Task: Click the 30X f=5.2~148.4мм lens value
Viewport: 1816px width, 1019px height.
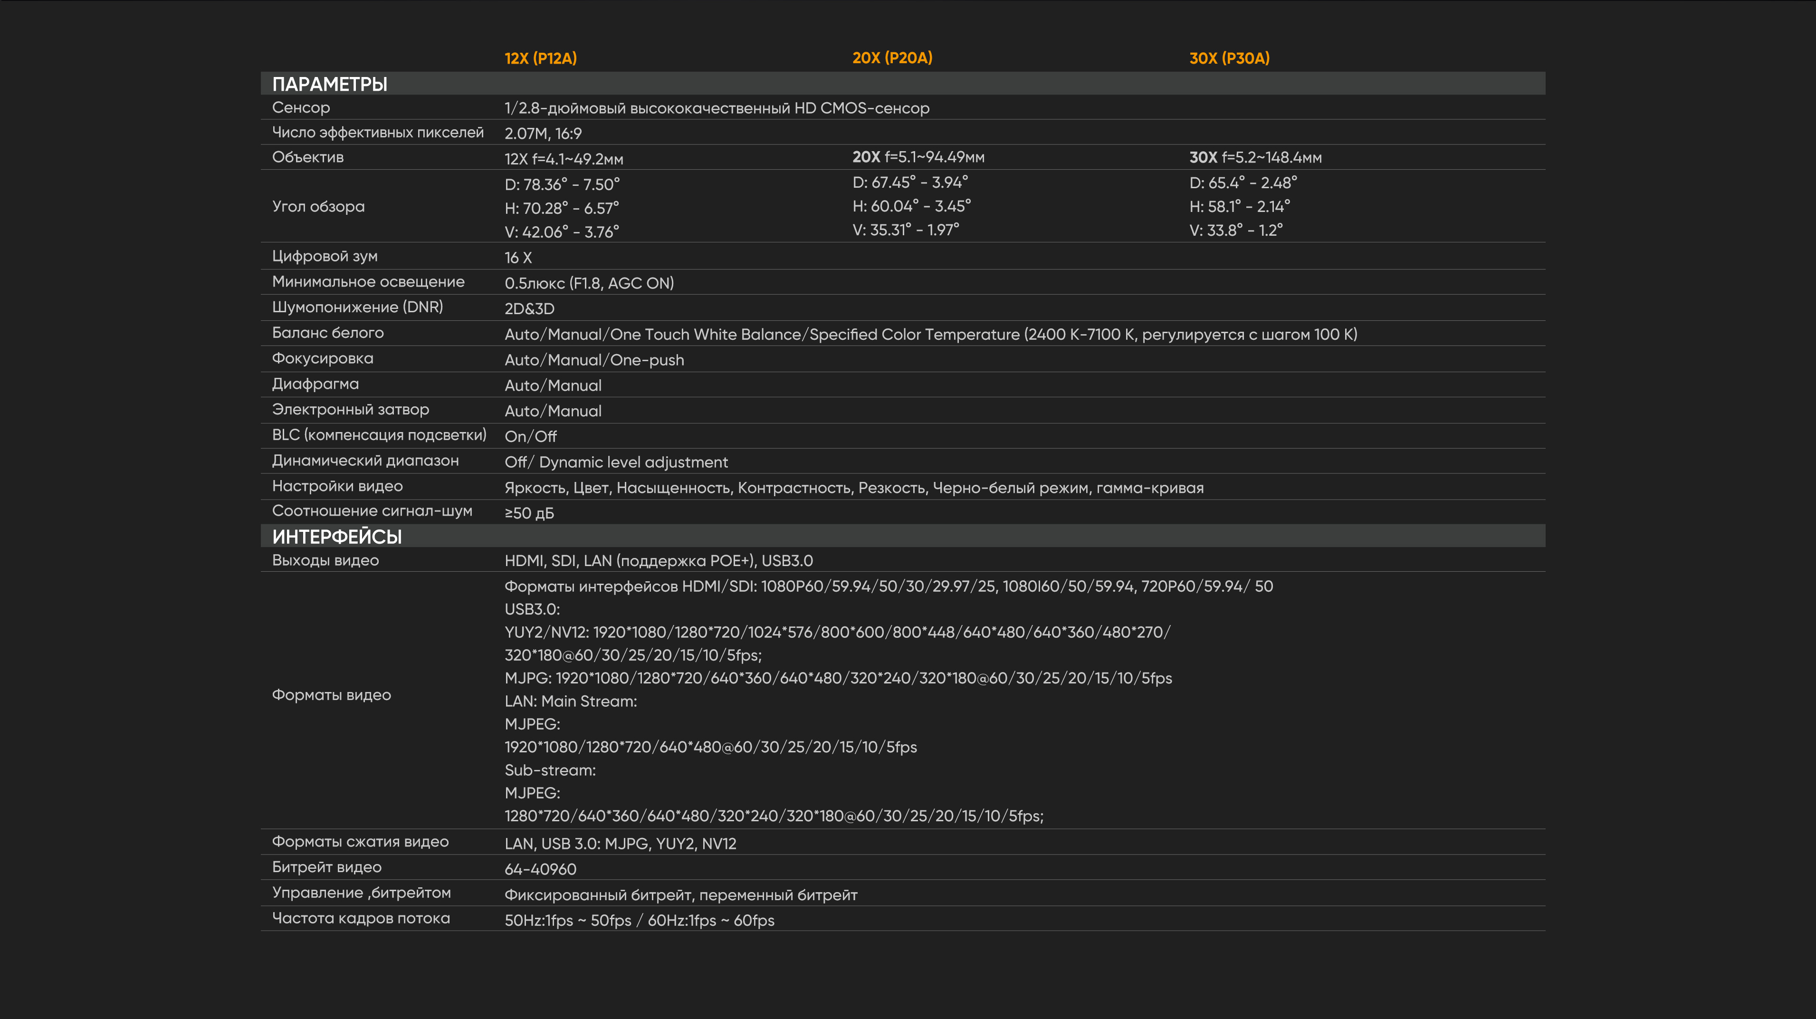Action: (1255, 158)
